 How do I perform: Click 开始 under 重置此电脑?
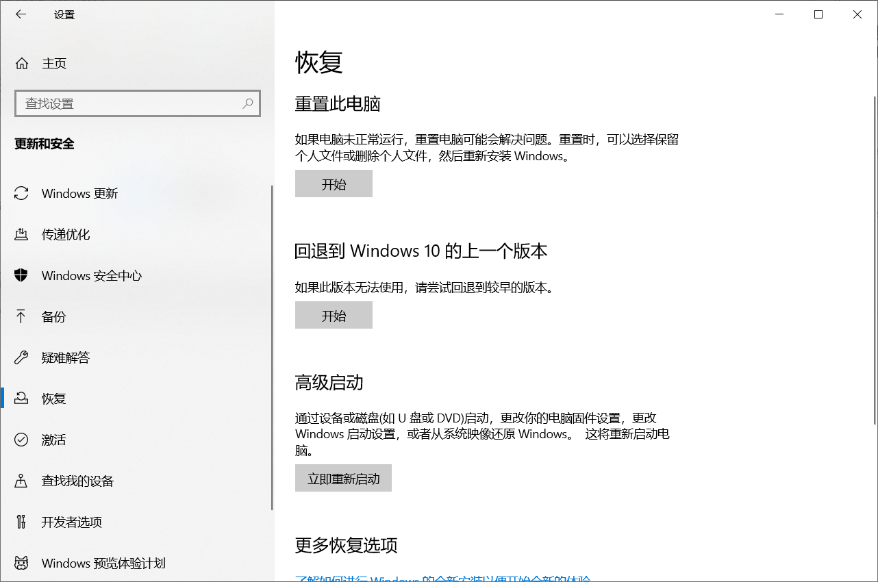point(334,184)
